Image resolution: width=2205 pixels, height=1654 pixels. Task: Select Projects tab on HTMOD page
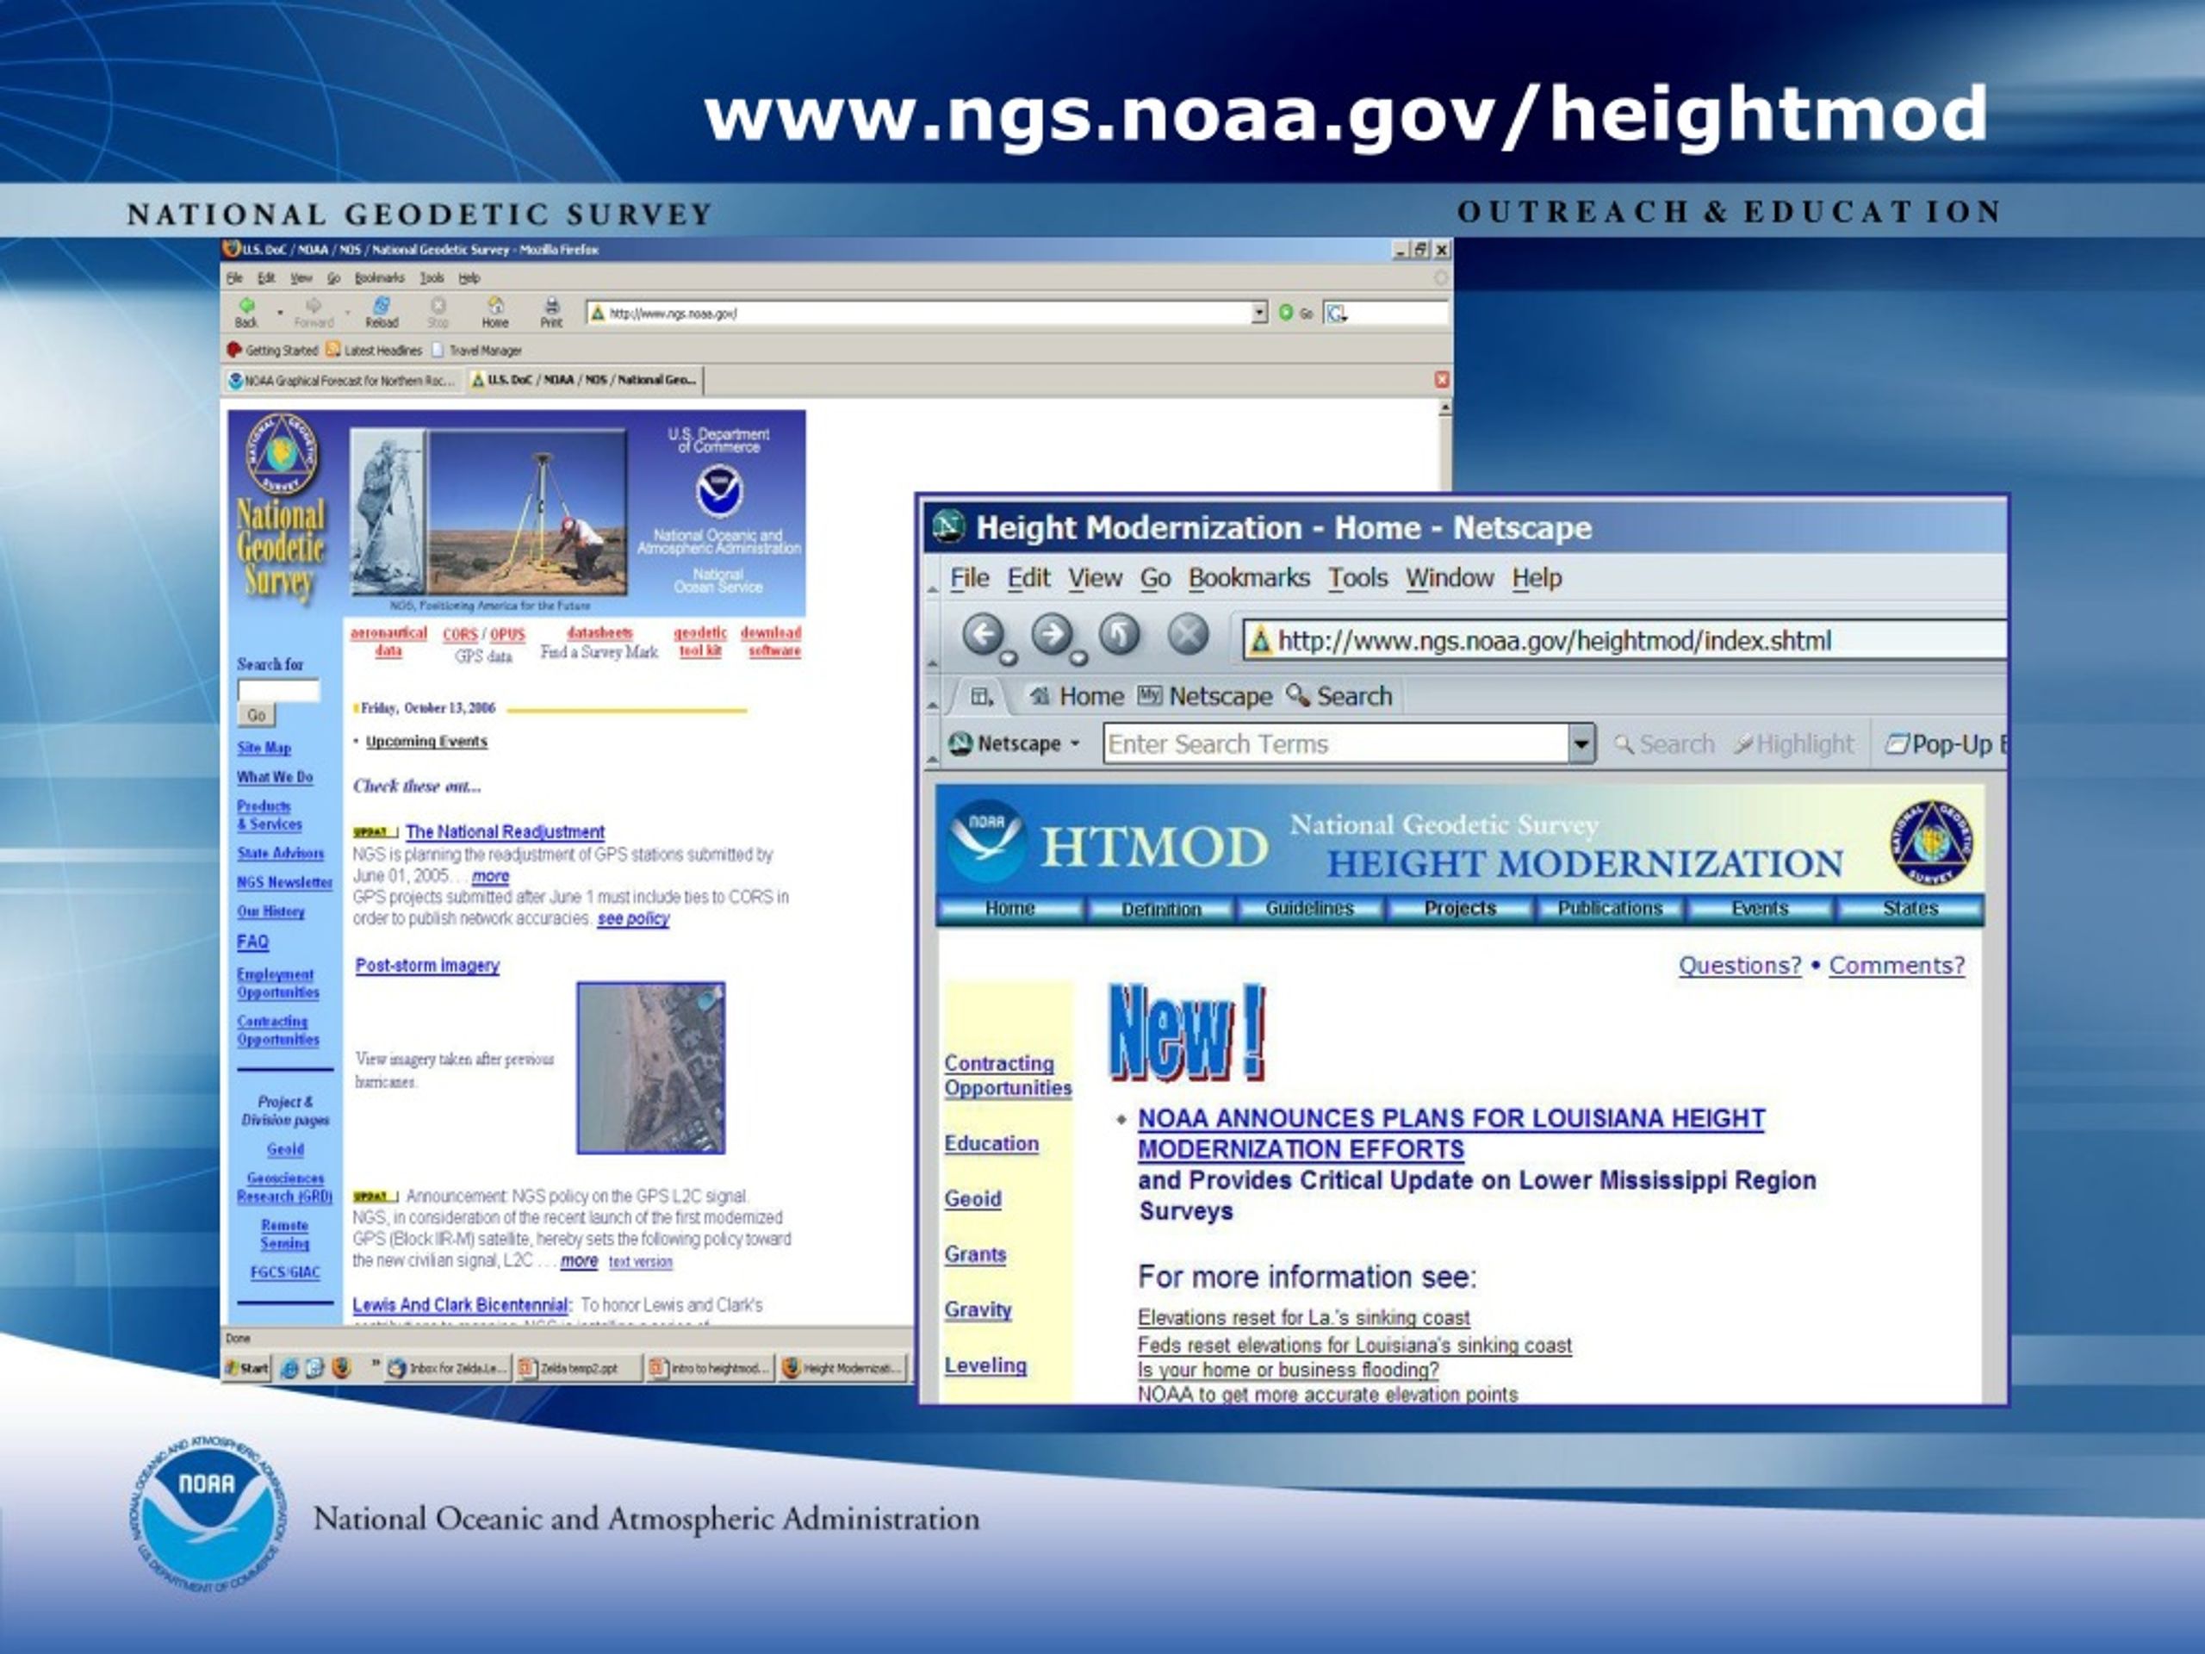[x=1460, y=909]
